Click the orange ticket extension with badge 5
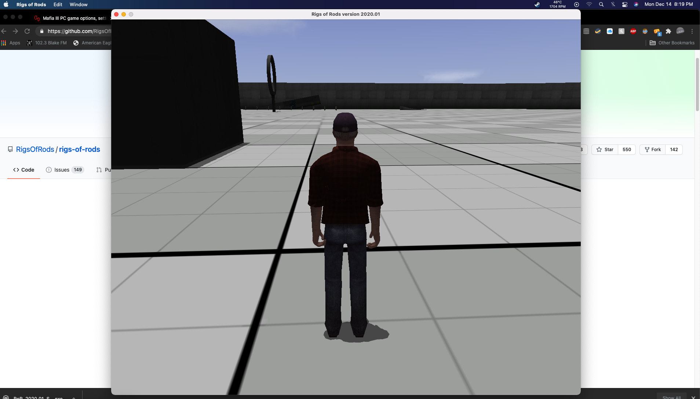 point(657,32)
